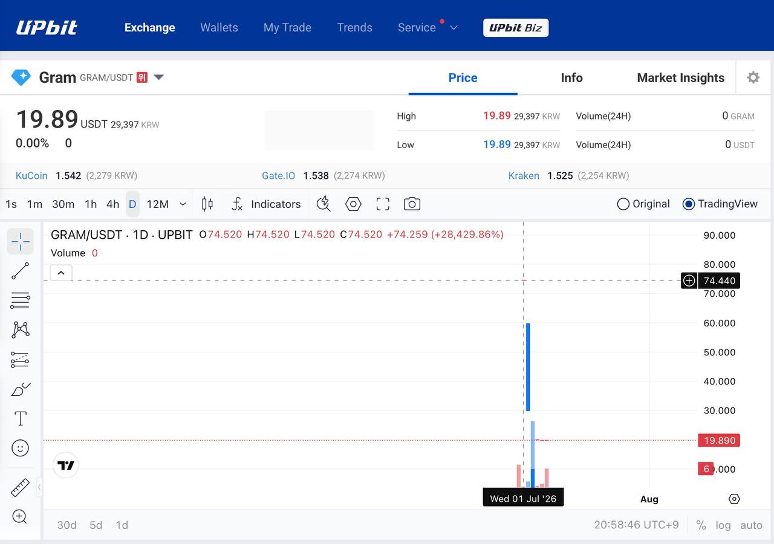Screen dimensions: 774x544
Task: Switch to the Price tab
Action: pyautogui.click(x=463, y=77)
